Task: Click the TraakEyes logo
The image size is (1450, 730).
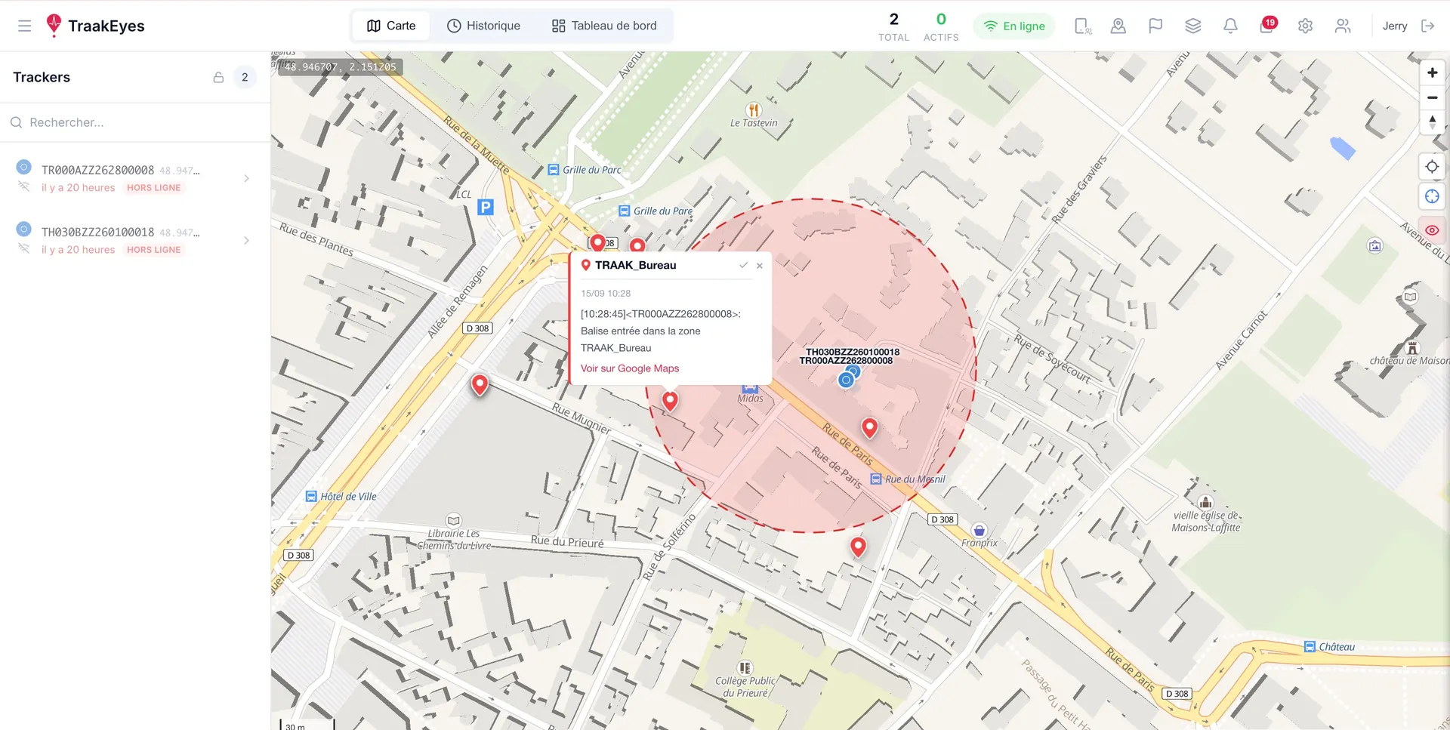Action: click(x=95, y=26)
